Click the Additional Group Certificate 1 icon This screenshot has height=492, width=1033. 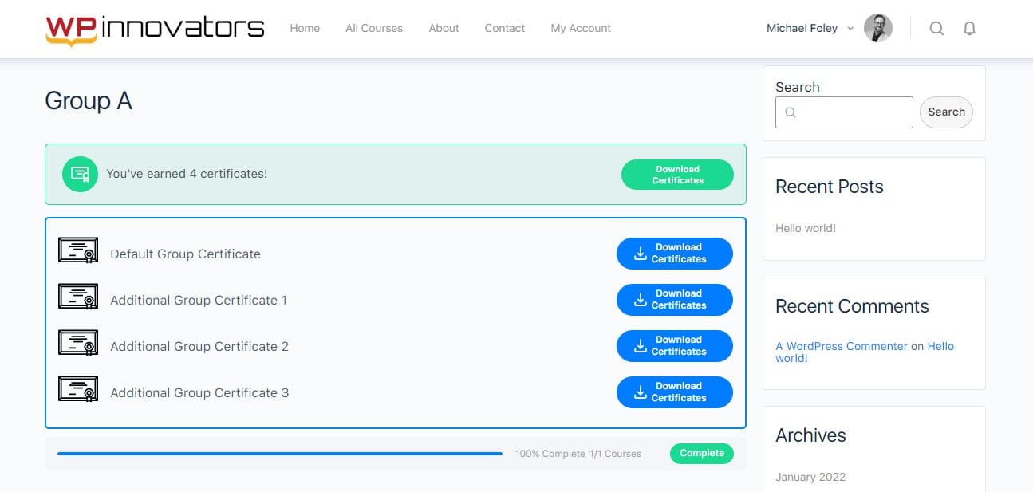click(78, 297)
